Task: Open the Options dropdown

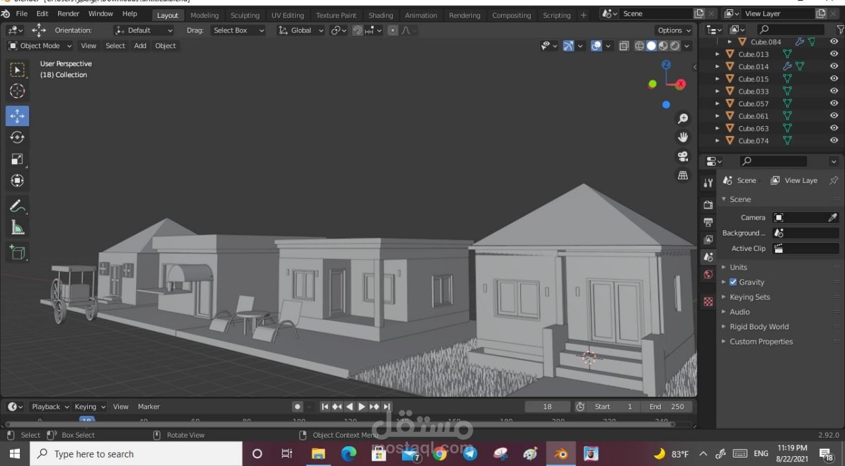Action: (674, 30)
